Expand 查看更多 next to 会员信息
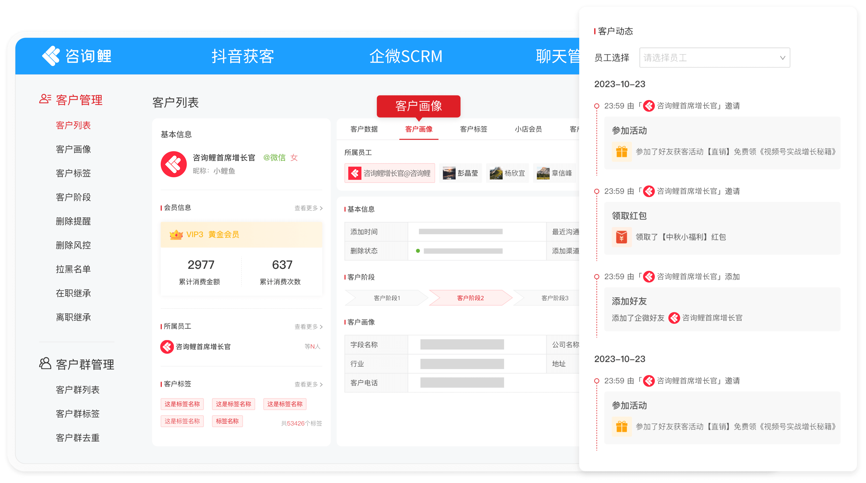 click(x=308, y=208)
